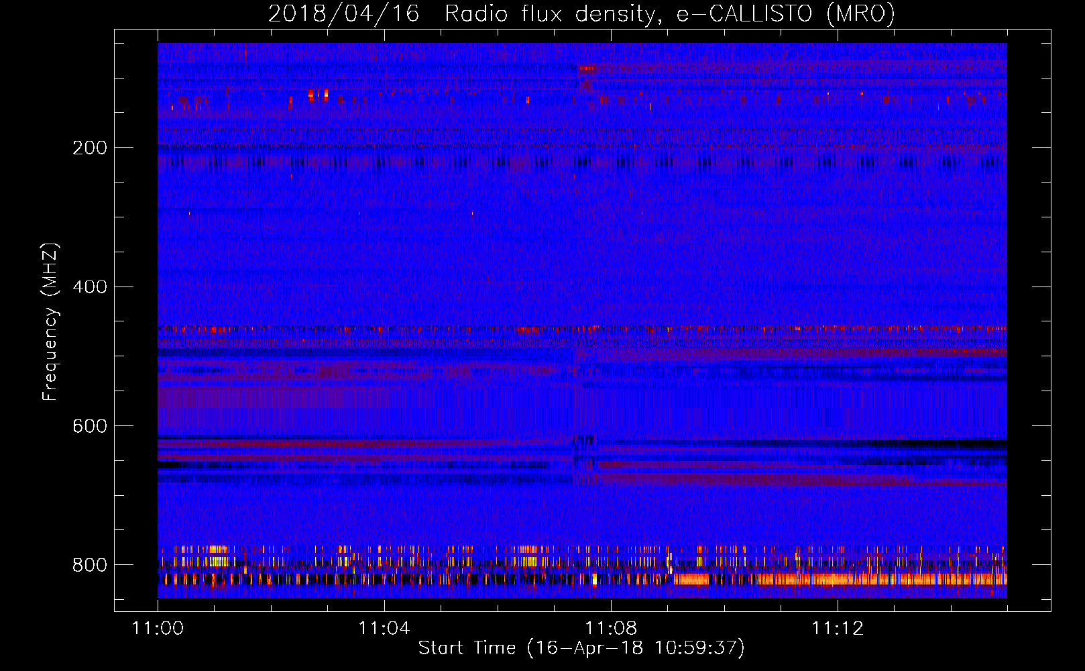The width and height of the screenshot is (1085, 671).
Task: Click the '11:08' time axis label
Action: coord(611,628)
